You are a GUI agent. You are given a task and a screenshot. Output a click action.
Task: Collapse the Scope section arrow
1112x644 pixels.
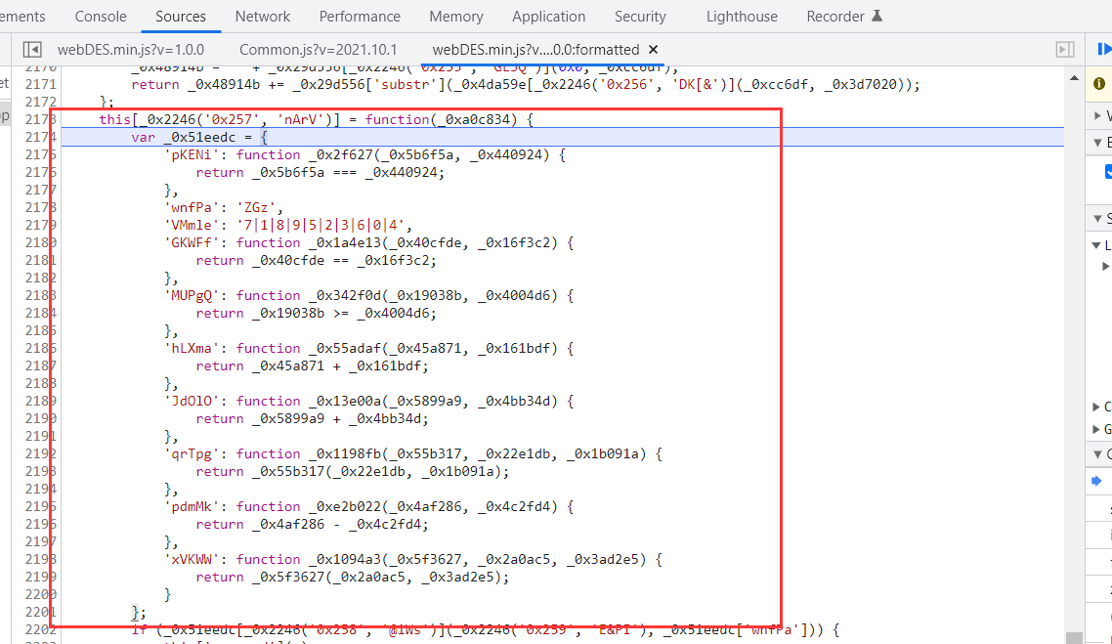click(x=1097, y=219)
